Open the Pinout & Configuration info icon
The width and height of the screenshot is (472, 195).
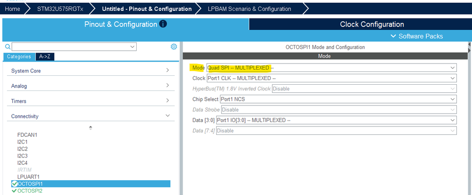163,24
